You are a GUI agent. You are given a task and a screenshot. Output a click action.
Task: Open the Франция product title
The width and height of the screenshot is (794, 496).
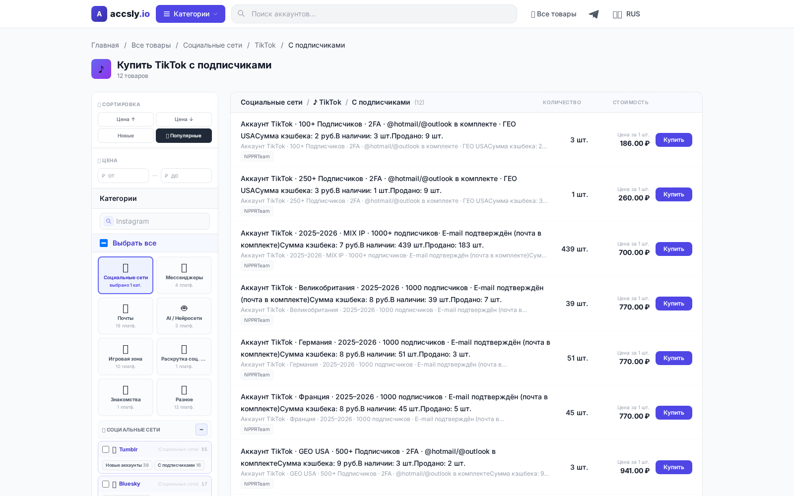tap(394, 403)
